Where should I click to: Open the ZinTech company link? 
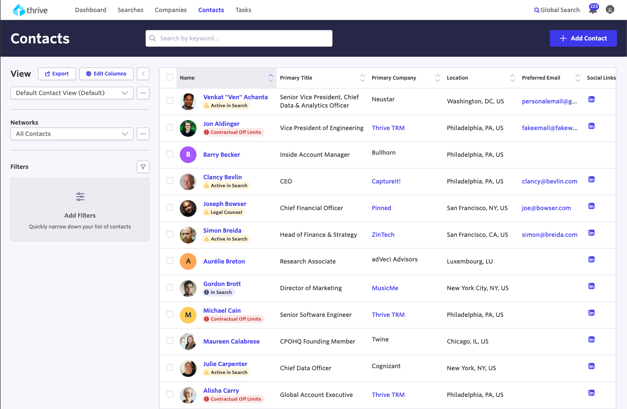pyautogui.click(x=383, y=235)
